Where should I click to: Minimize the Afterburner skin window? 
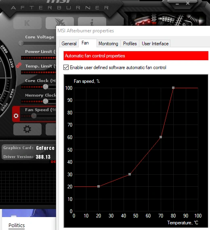point(177,4)
